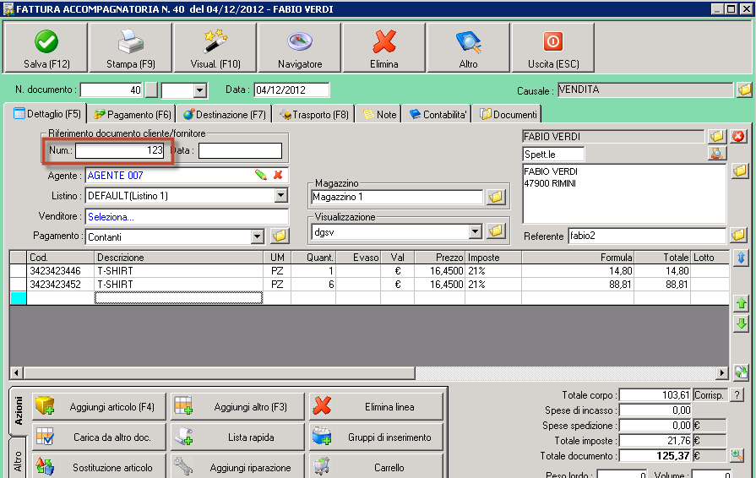Open Visual. (F10) preview button
Viewport: 756px width, 478px height.
pos(215,48)
